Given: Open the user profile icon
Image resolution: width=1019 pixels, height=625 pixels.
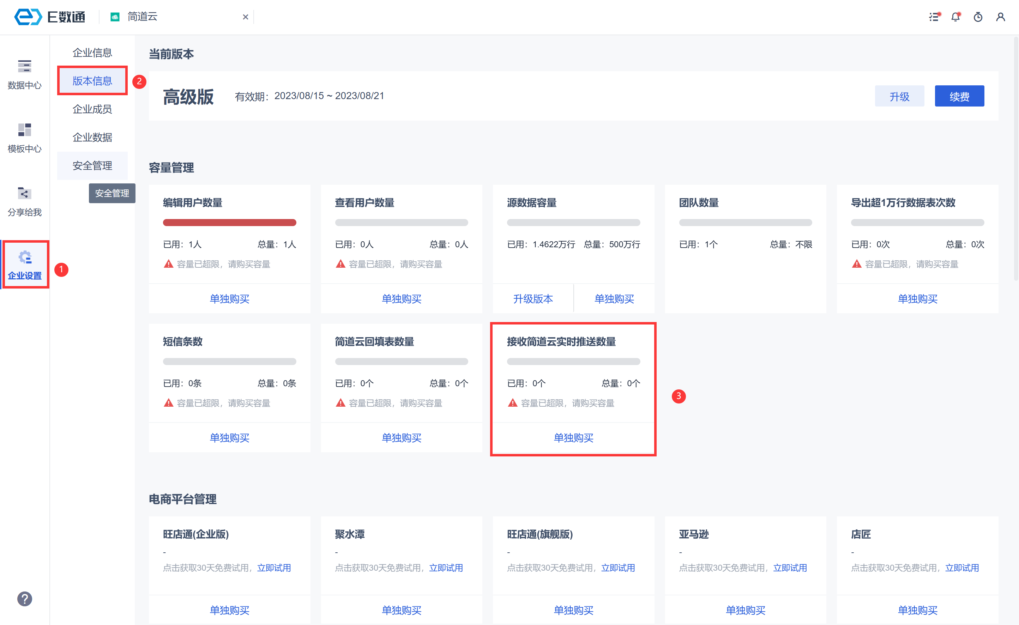Looking at the screenshot, I should (1000, 17).
